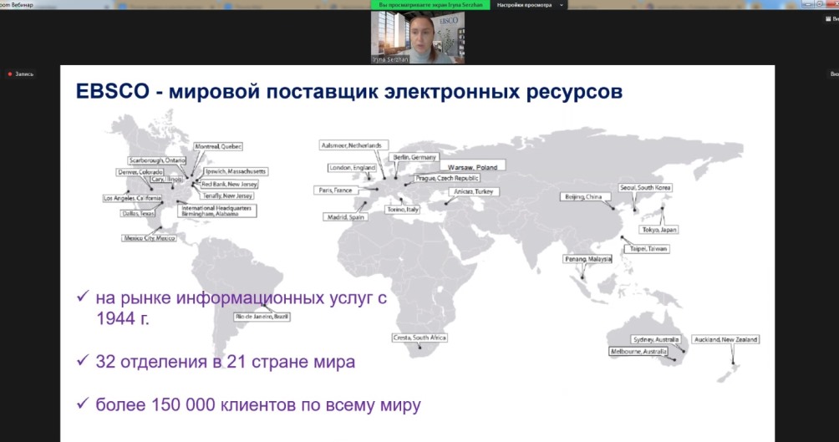Click the 'Seoul, South Korea' map label
Image resolution: width=839 pixels, height=442 pixels.
coord(645,187)
